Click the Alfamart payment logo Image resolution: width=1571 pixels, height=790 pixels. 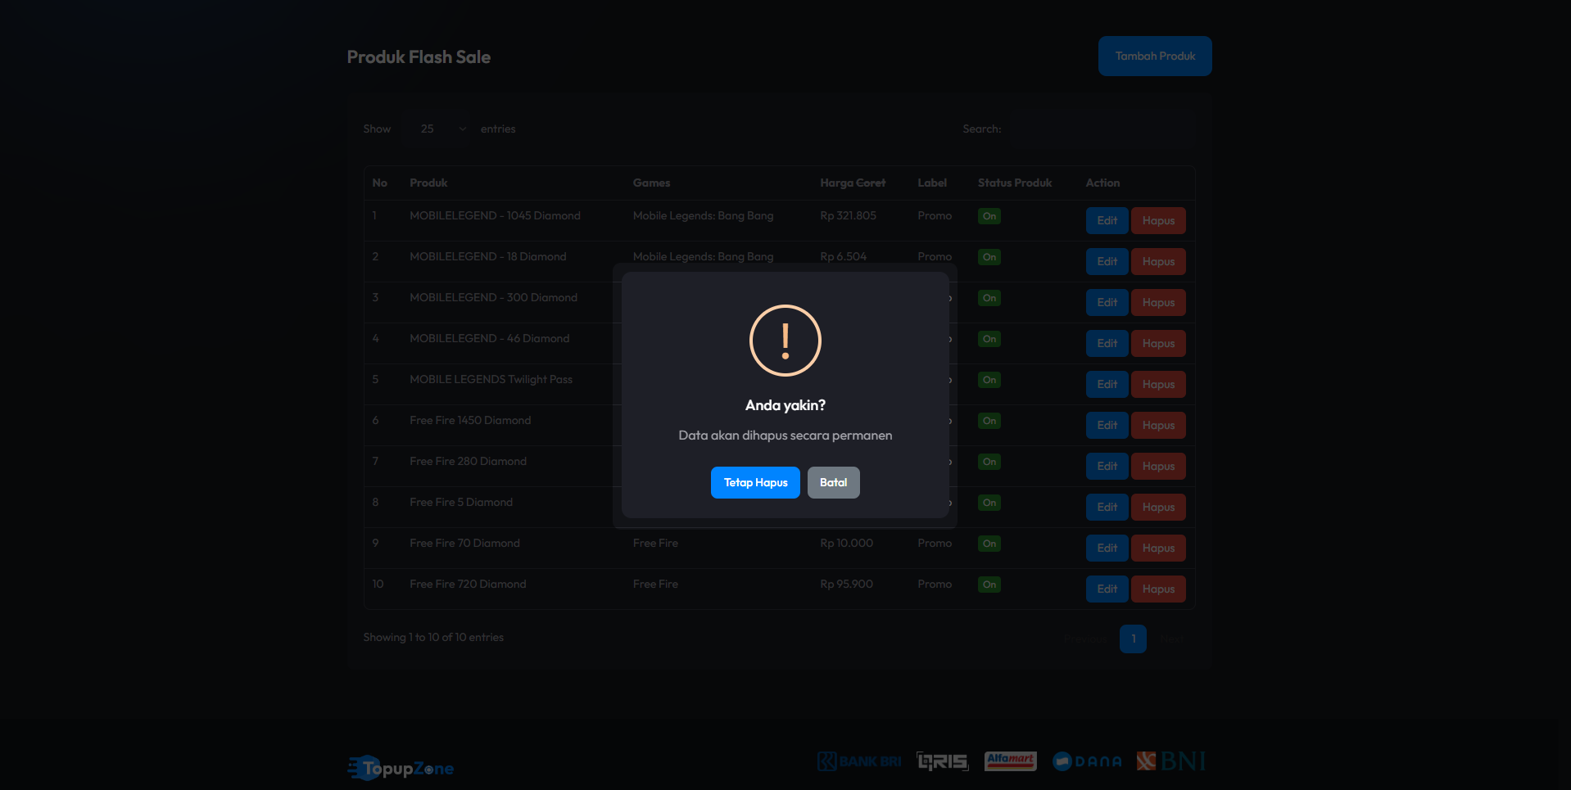tap(1010, 761)
